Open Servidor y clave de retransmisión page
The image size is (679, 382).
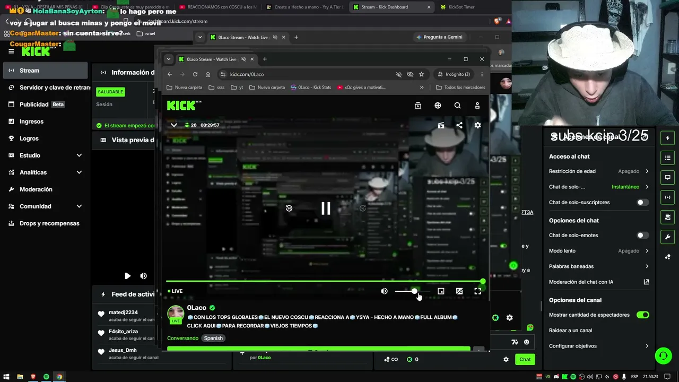pos(49,88)
